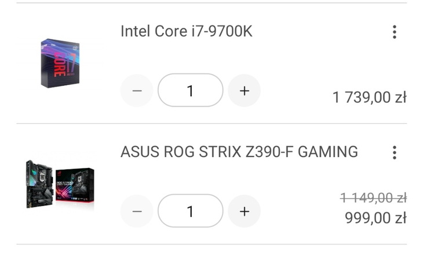Click the discounted 999,00 zł price
Image resolution: width=423 pixels, height=264 pixels.
coord(377,218)
